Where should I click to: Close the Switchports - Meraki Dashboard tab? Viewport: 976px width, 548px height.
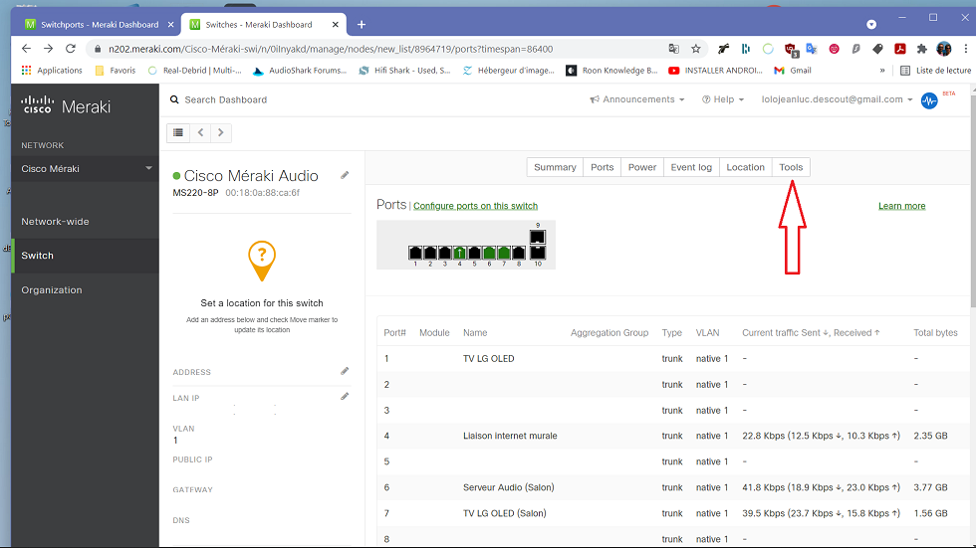point(170,24)
